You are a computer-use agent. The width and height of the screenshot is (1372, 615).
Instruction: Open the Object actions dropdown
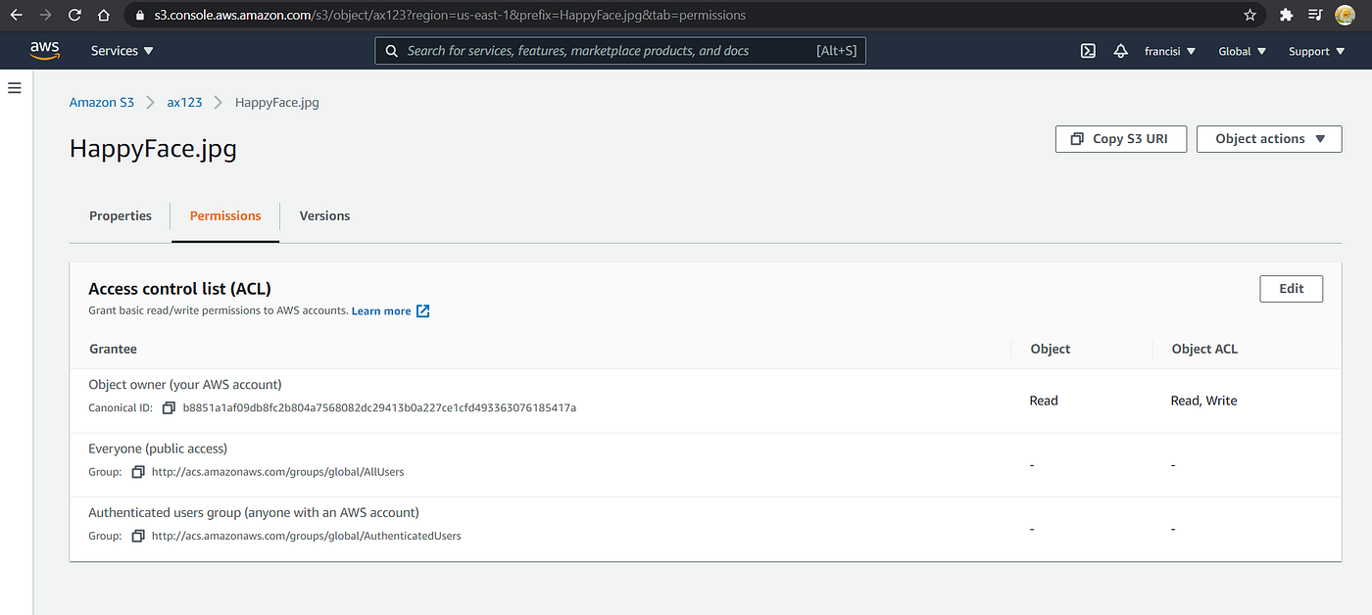[1268, 138]
